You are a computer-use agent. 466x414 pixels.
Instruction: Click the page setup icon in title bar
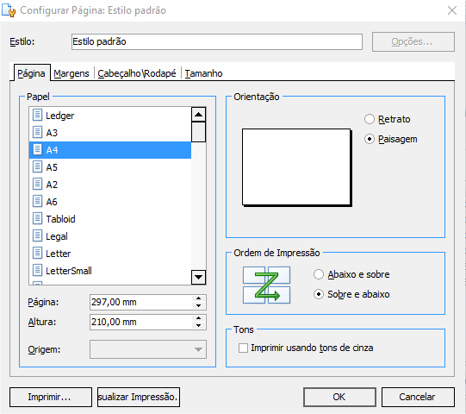(x=9, y=10)
